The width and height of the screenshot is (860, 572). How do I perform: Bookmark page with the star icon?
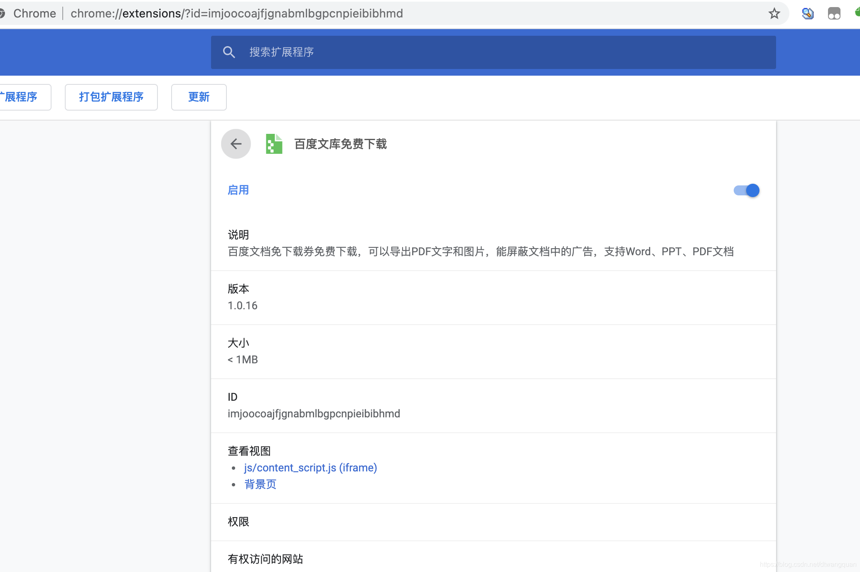774,14
